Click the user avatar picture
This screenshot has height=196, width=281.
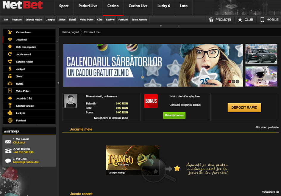click(71, 101)
